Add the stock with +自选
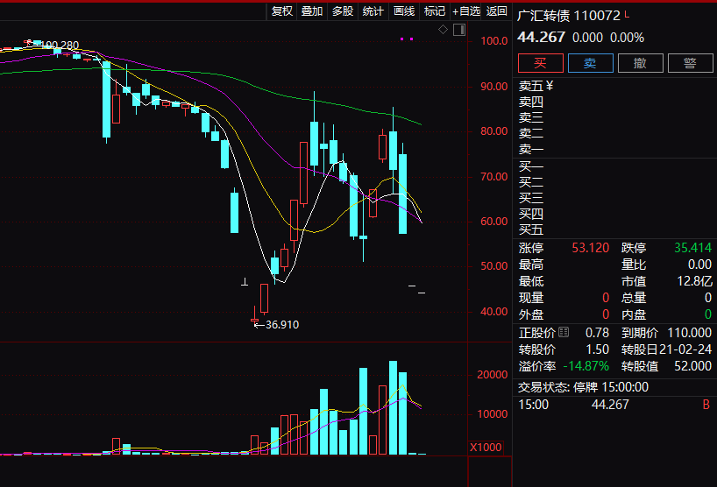The height and width of the screenshot is (487, 717). (465, 11)
